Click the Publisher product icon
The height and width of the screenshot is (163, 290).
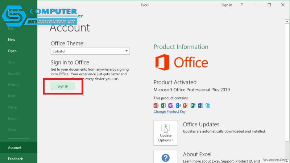pyautogui.click(x=193, y=105)
